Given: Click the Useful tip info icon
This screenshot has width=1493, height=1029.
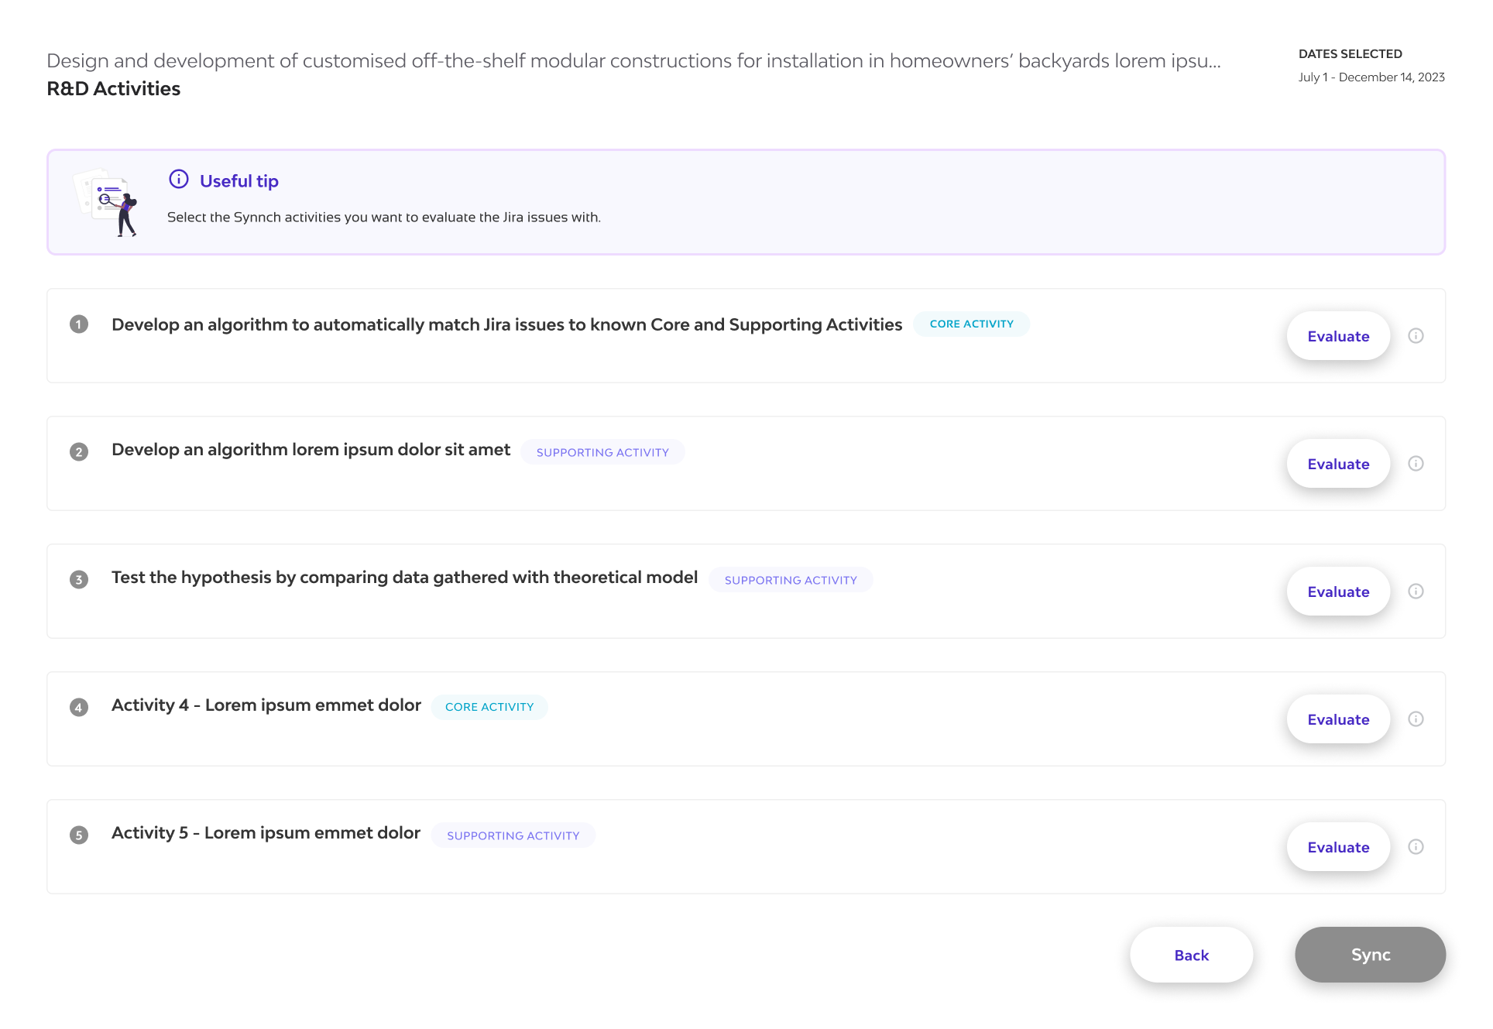Looking at the screenshot, I should pos(179,180).
